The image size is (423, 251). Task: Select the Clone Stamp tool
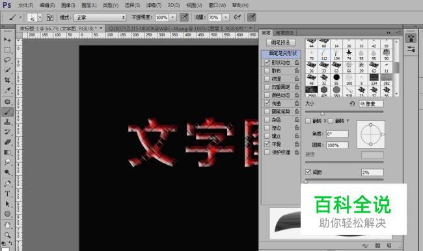[7, 122]
